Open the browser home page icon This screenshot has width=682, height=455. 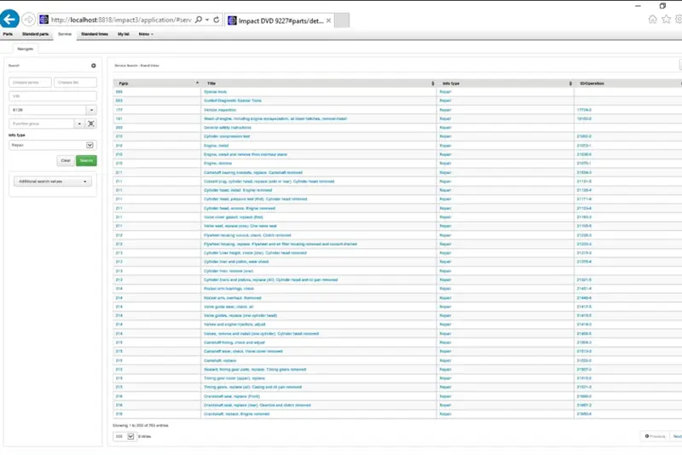(653, 19)
